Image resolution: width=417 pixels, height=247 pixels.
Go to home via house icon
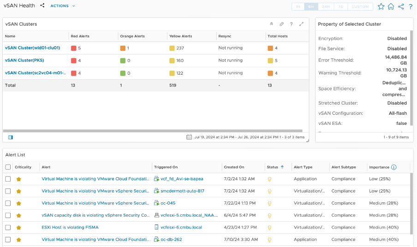point(391,6)
